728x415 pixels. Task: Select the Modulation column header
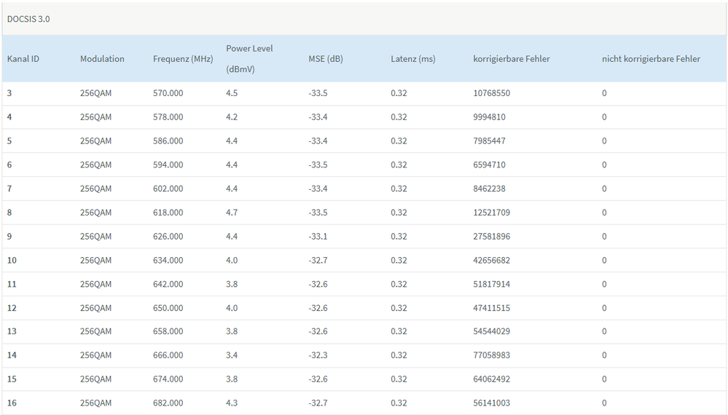pos(102,59)
